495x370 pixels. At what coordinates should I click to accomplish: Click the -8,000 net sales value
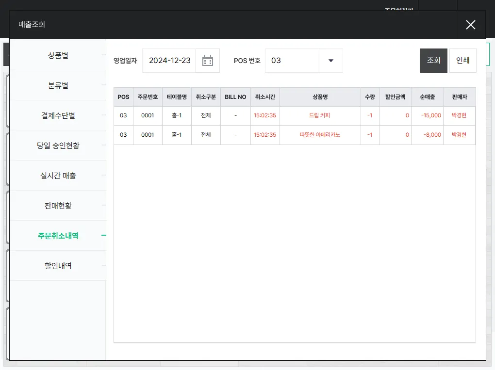point(432,135)
